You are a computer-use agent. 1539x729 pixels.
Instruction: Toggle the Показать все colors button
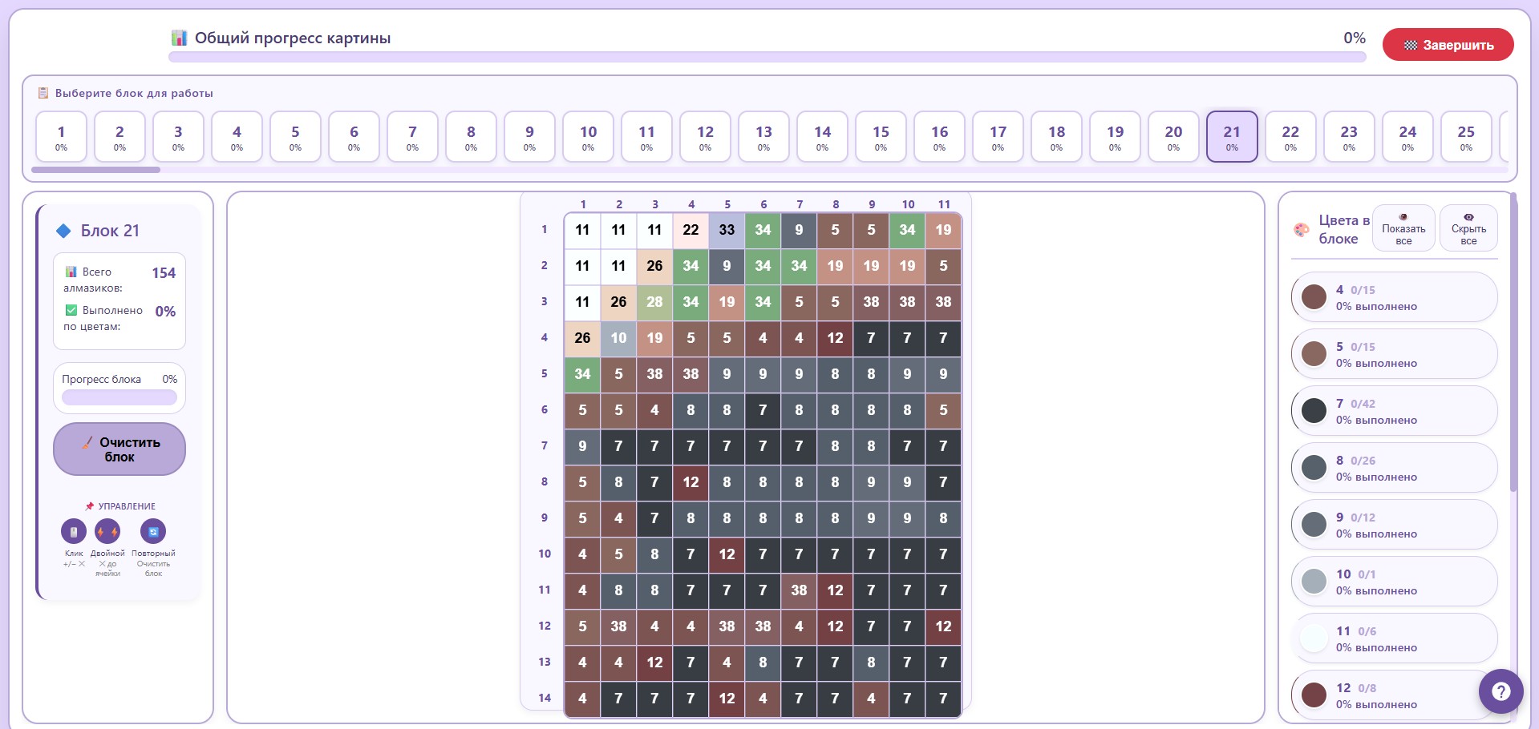point(1403,228)
